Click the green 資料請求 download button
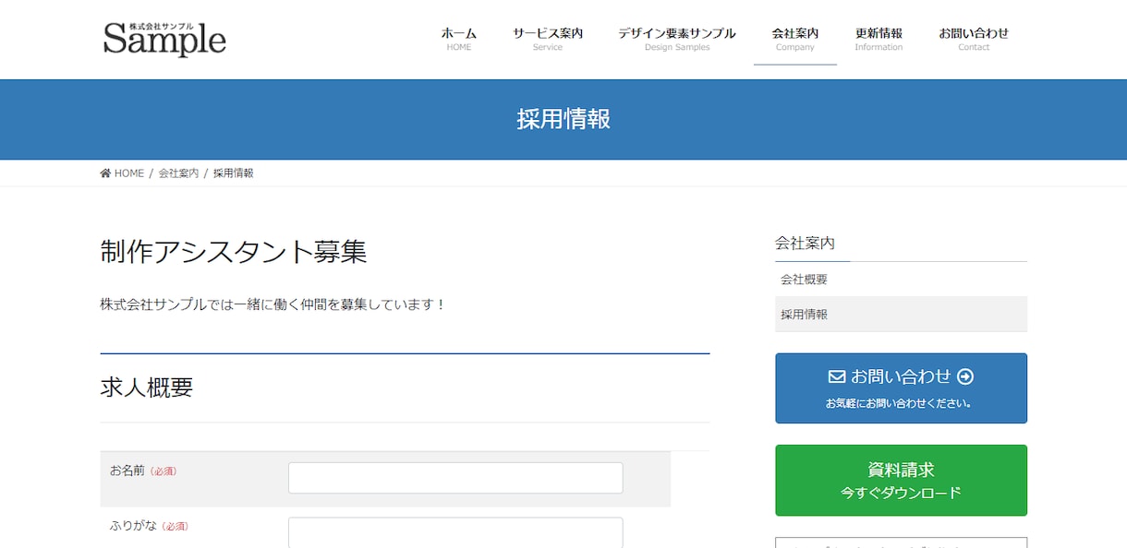The width and height of the screenshot is (1127, 548). pos(901,481)
